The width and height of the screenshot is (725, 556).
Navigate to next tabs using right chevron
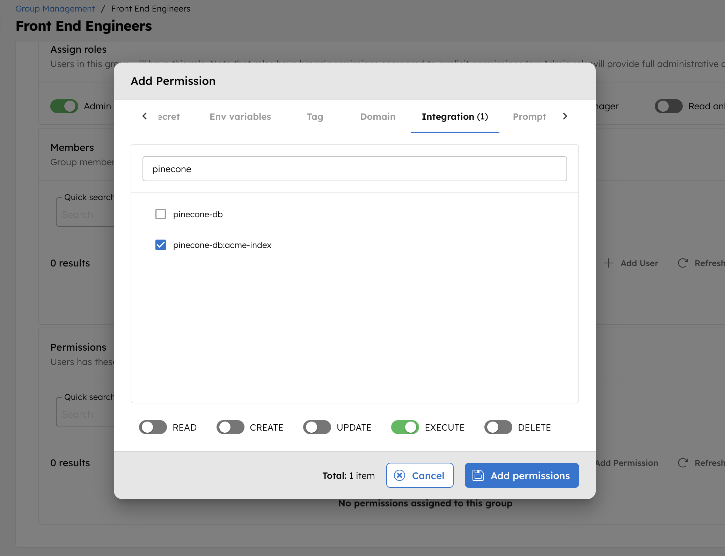[564, 116]
